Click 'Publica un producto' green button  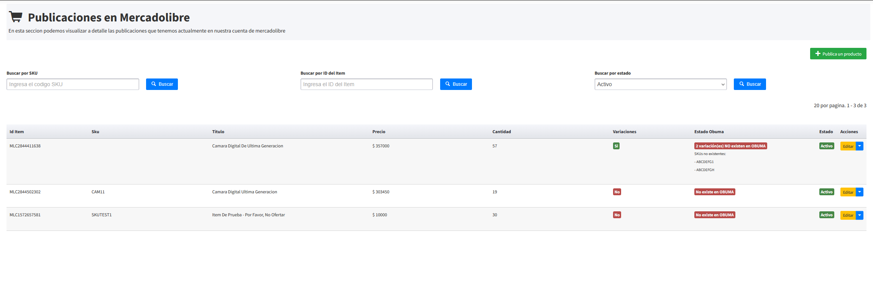[838, 54]
